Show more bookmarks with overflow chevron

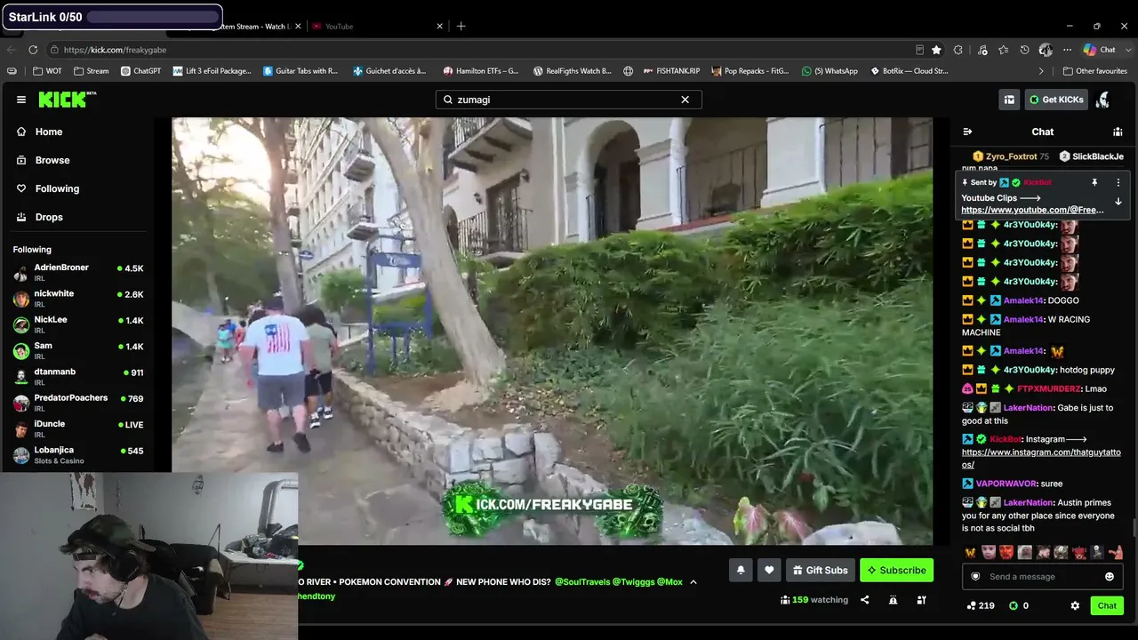pos(1041,71)
